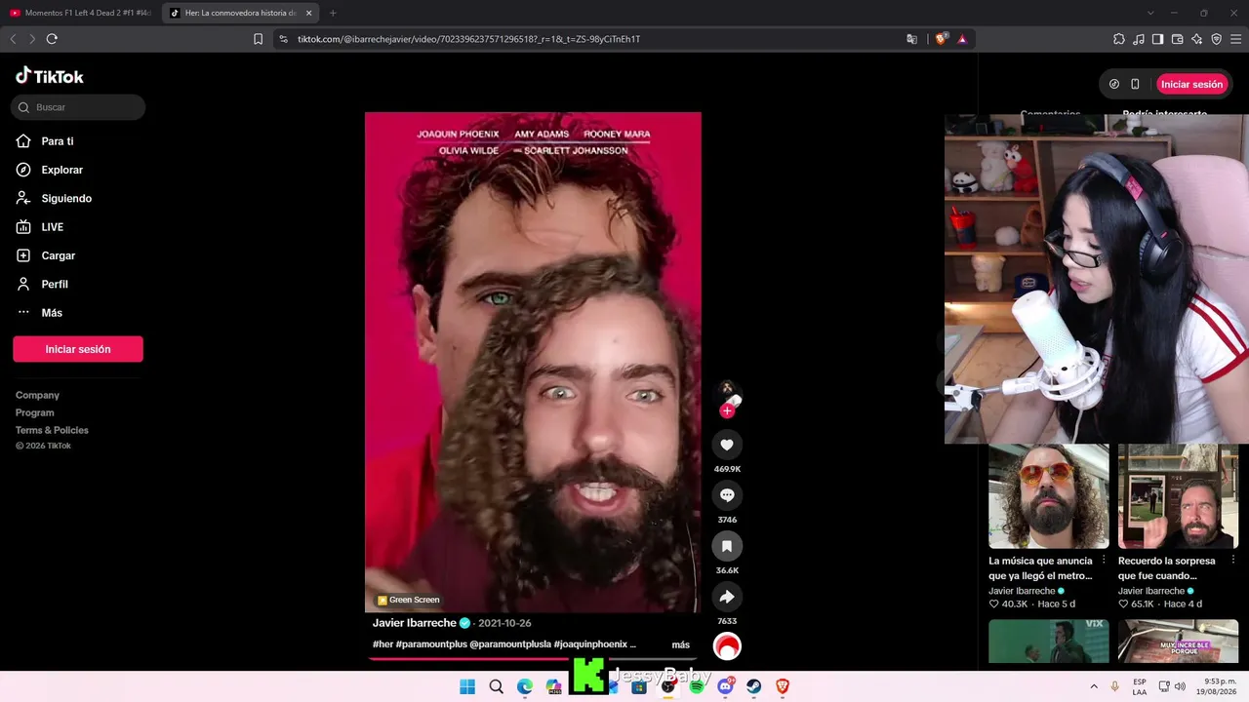Go back to the previous page
The width and height of the screenshot is (1249, 702).
(13, 39)
